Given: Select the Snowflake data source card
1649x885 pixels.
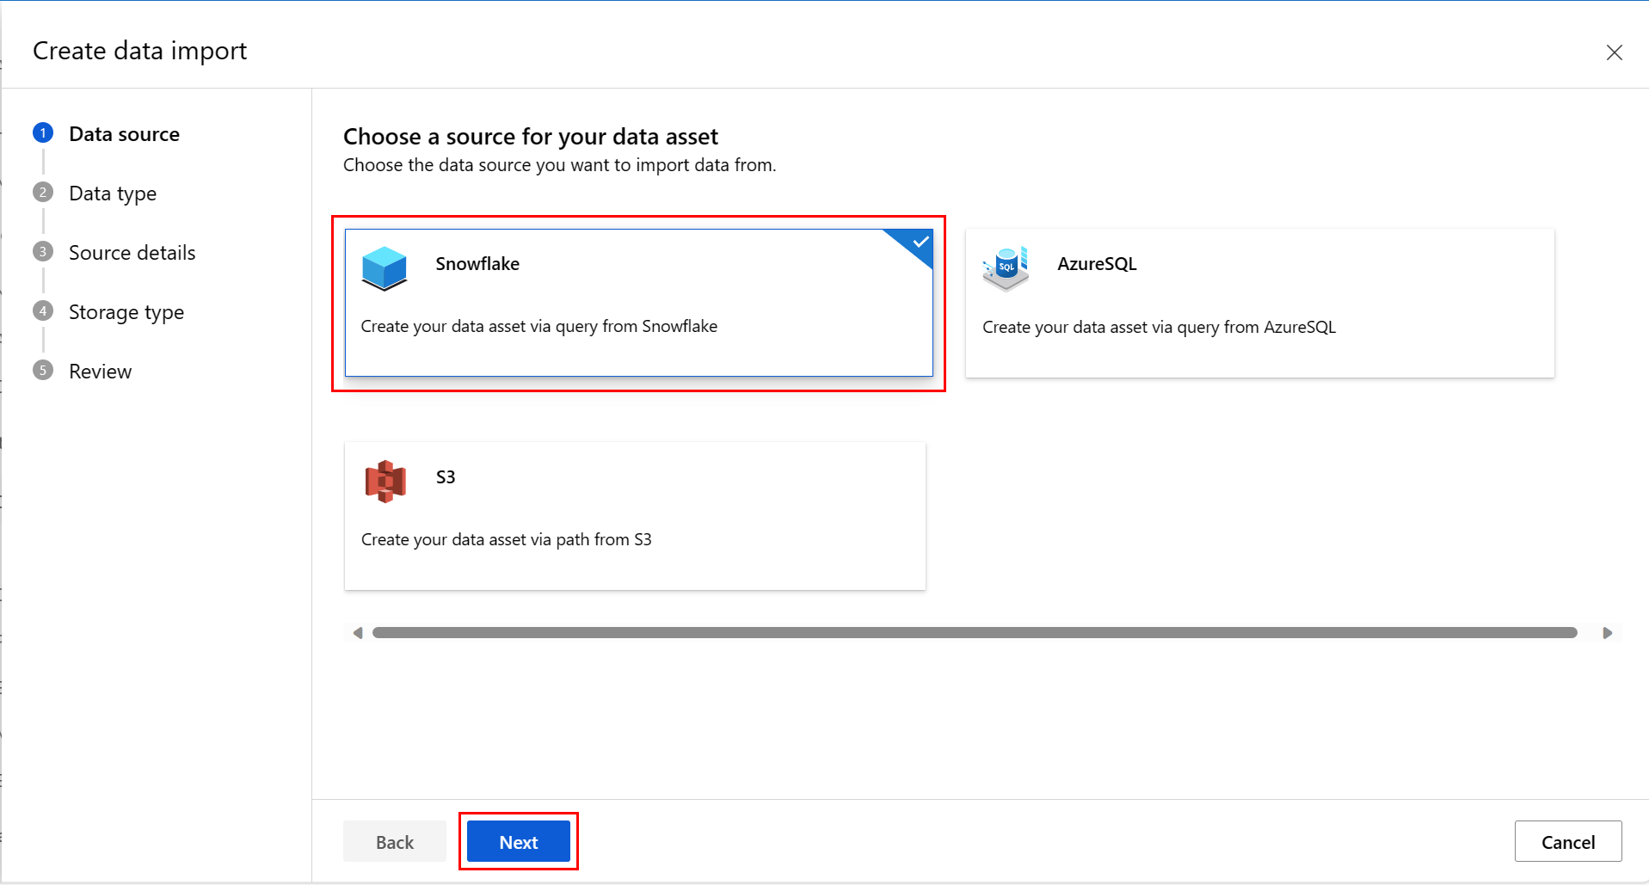Looking at the screenshot, I should coord(638,303).
